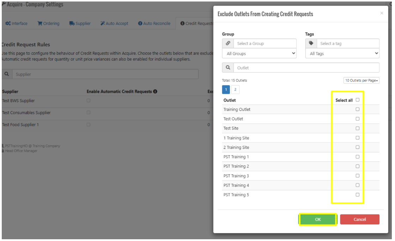
Task: Close the Exclude Outlets dialog with X
Action: [x=382, y=13]
